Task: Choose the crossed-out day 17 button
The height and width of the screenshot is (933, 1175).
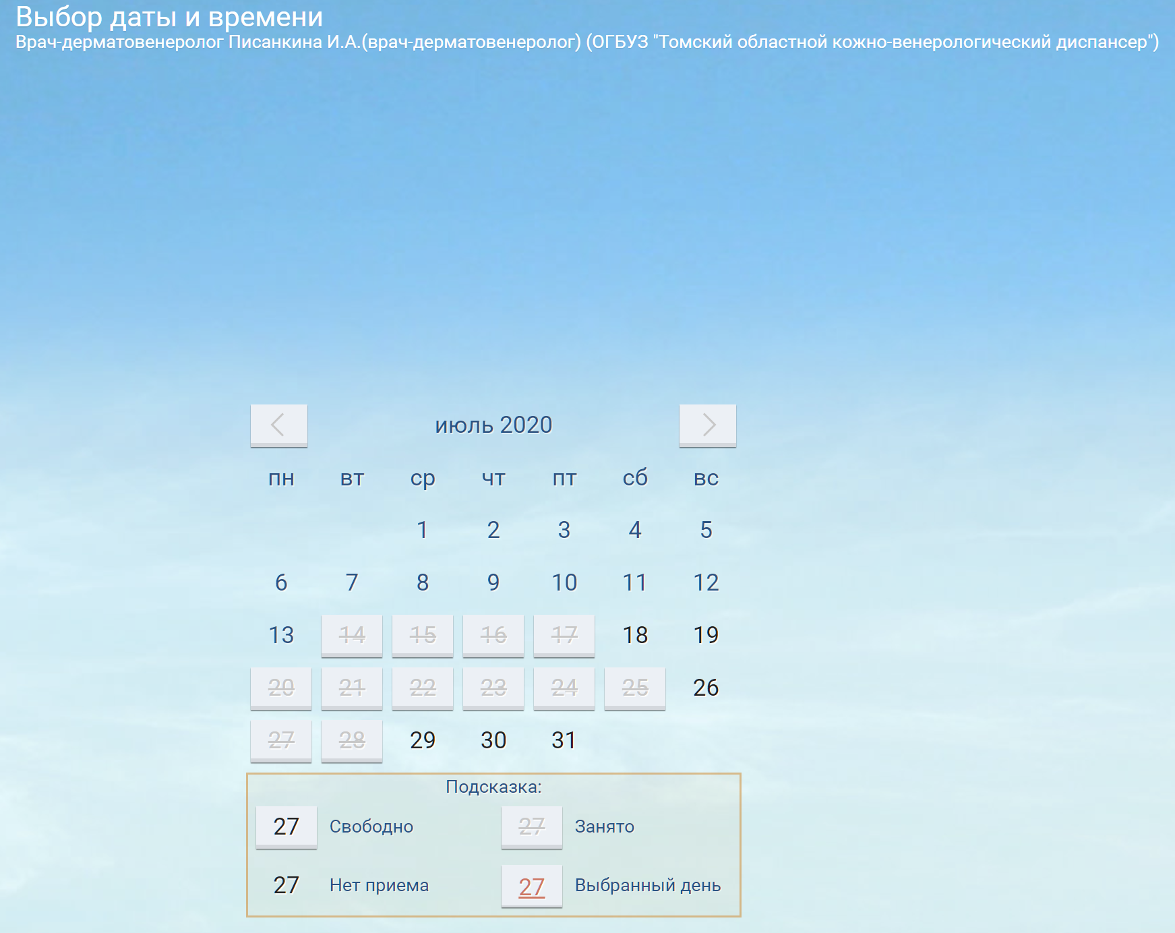Action: (564, 635)
